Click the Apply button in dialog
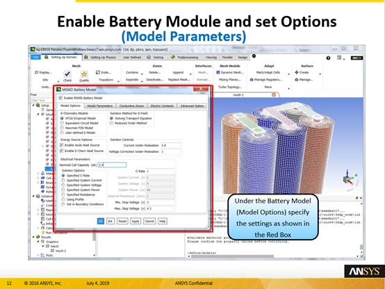Screen dimensions: 385x289 [136, 221]
